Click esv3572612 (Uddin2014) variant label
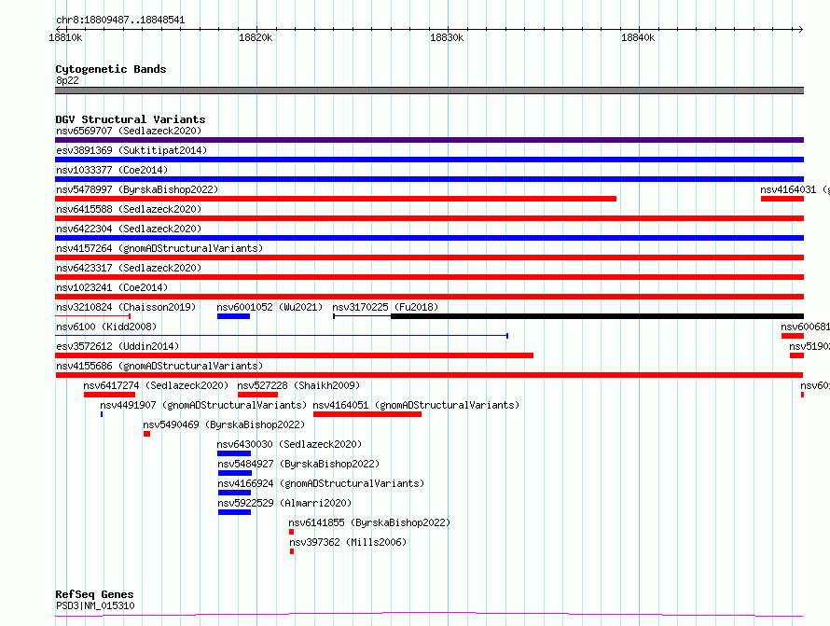 [118, 346]
